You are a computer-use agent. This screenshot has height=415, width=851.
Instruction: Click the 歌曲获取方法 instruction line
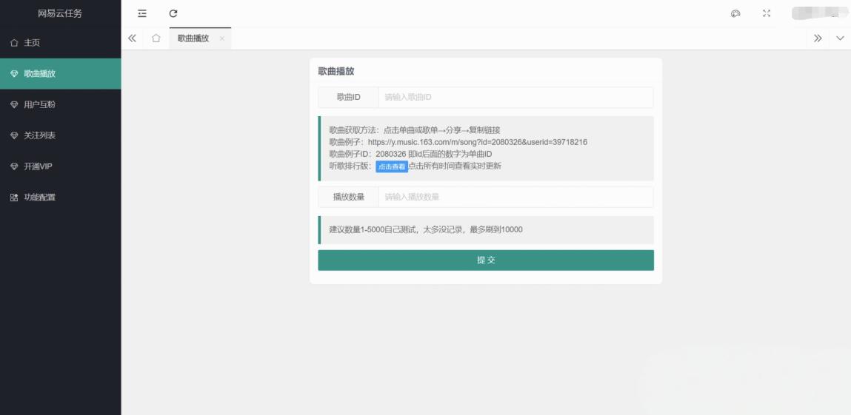pyautogui.click(x=415, y=130)
